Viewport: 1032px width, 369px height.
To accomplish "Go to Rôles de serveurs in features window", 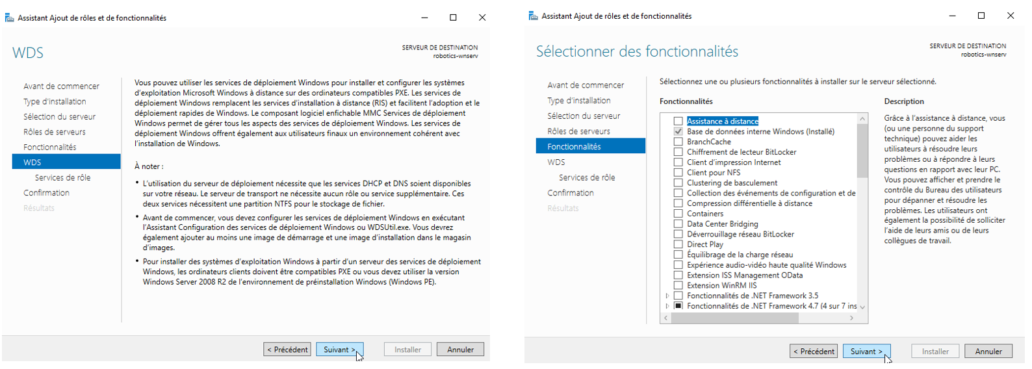I will click(578, 131).
